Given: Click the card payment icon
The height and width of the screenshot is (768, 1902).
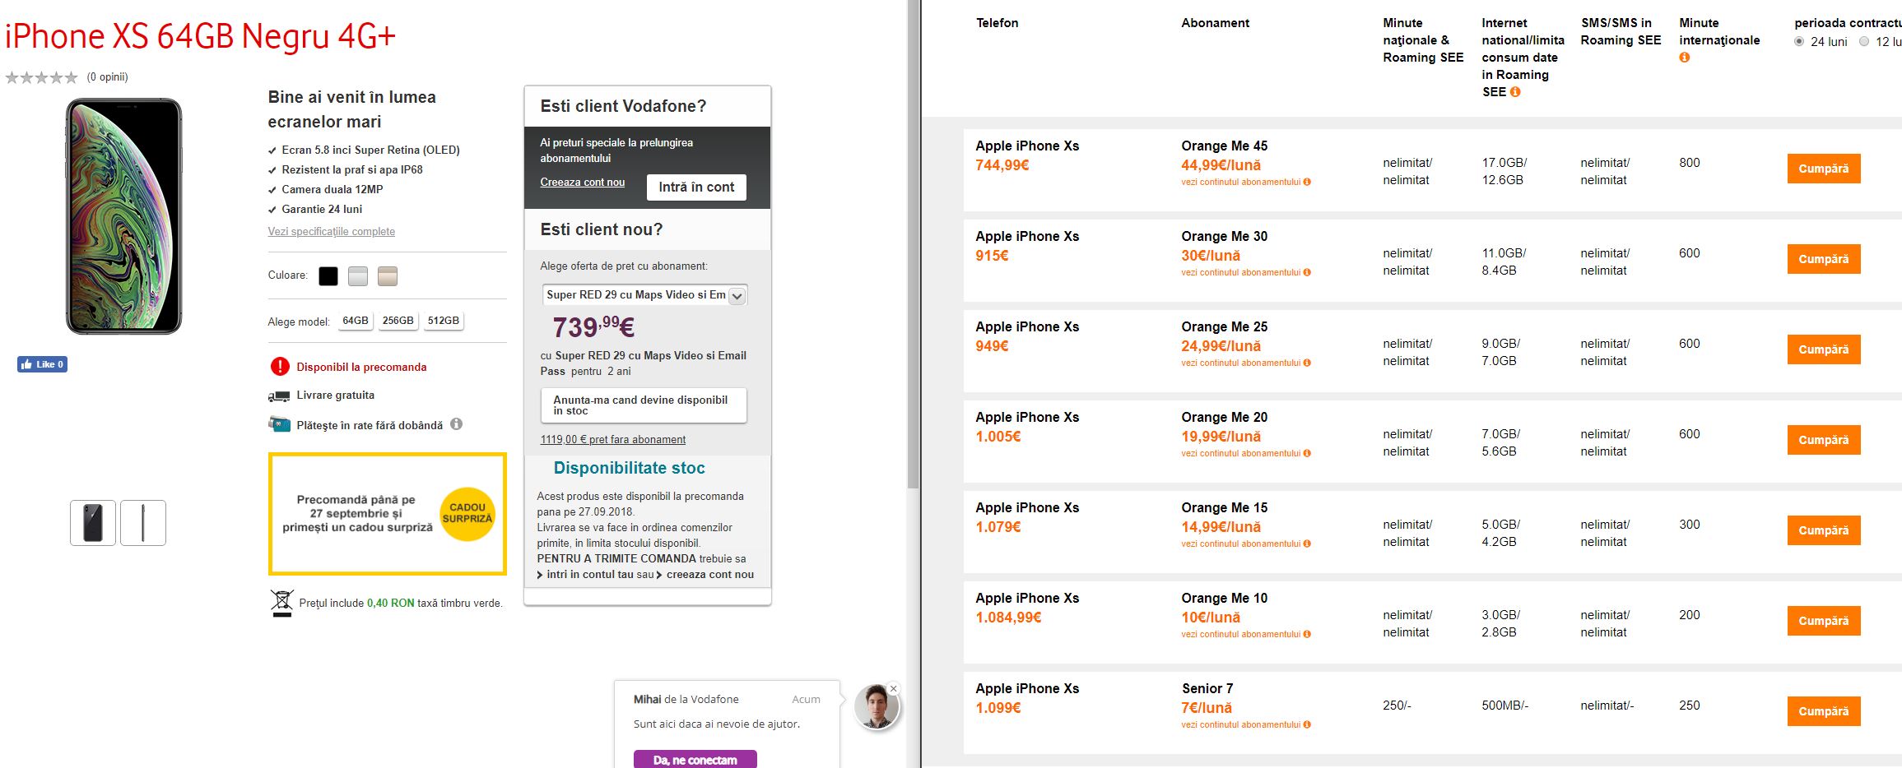Looking at the screenshot, I should click(279, 424).
